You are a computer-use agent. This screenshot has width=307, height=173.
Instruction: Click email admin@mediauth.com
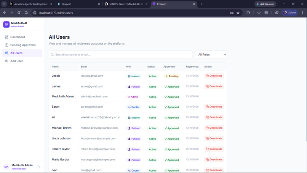[x=94, y=96]
